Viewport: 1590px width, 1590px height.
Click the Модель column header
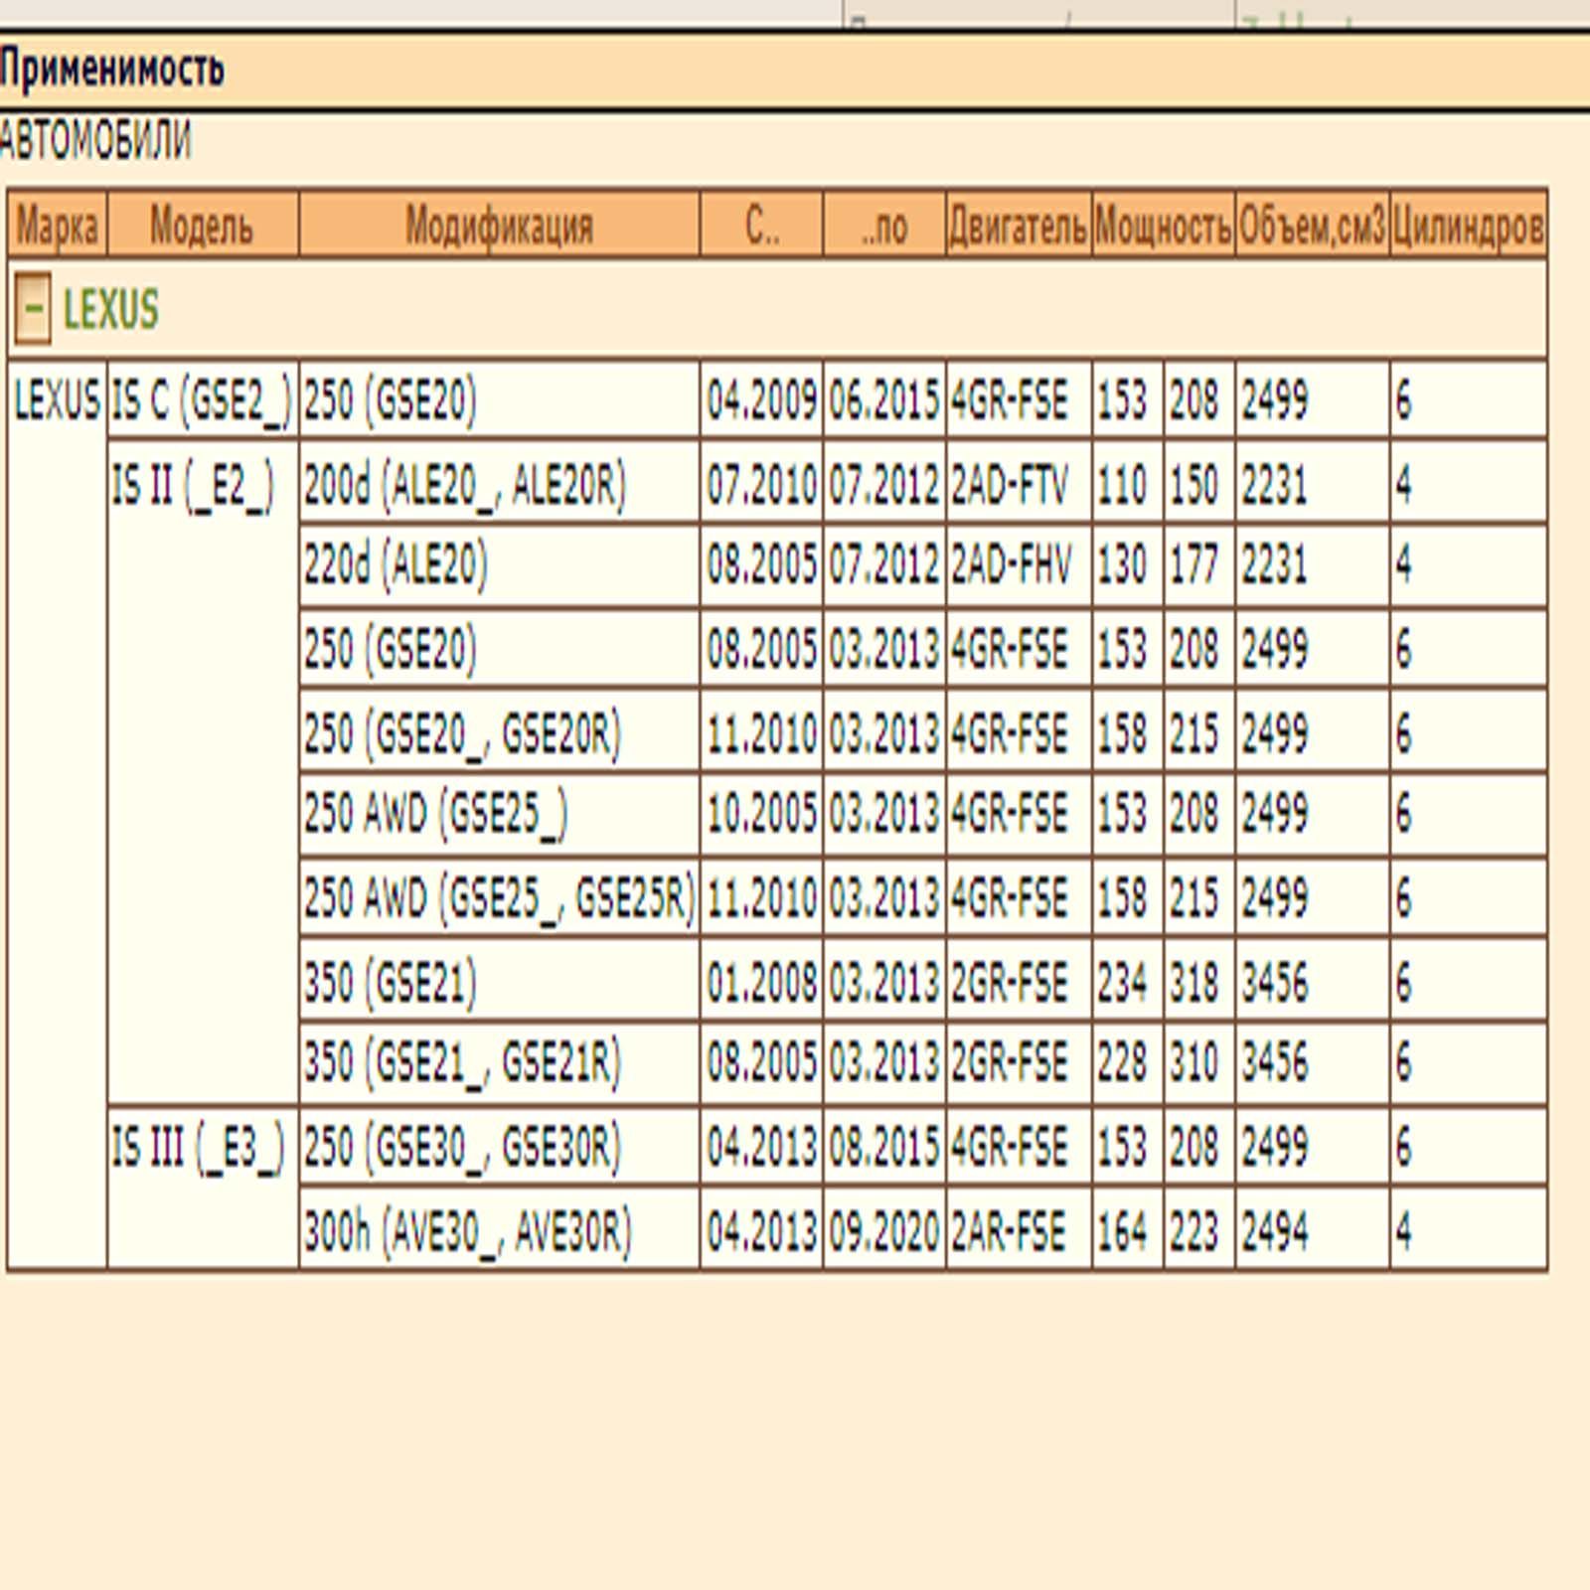[202, 226]
